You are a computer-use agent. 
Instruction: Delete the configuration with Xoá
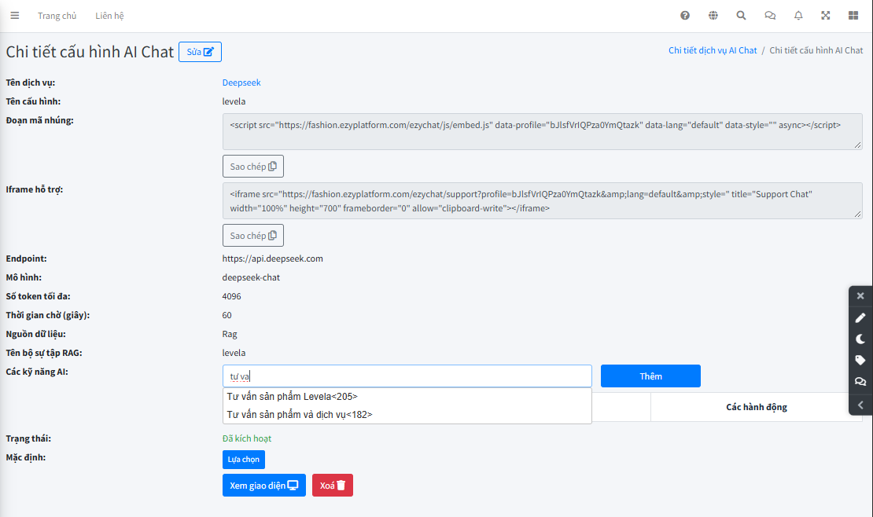(x=333, y=486)
